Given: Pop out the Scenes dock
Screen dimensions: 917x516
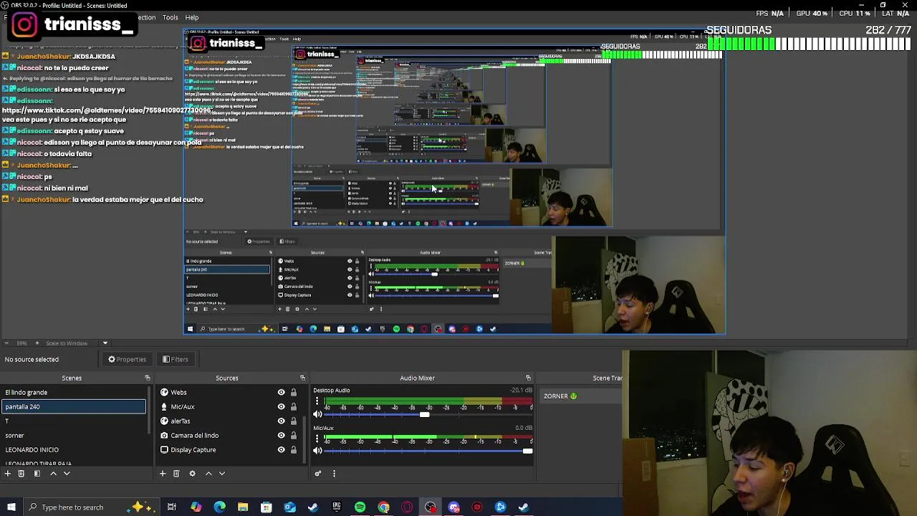Looking at the screenshot, I should pyautogui.click(x=148, y=378).
